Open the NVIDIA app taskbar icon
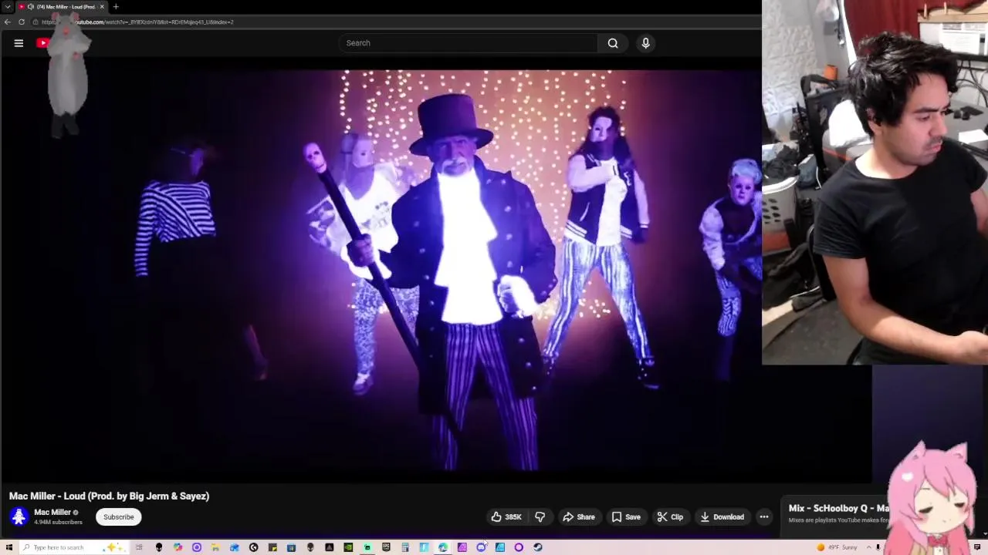The width and height of the screenshot is (988, 555). tap(347, 547)
